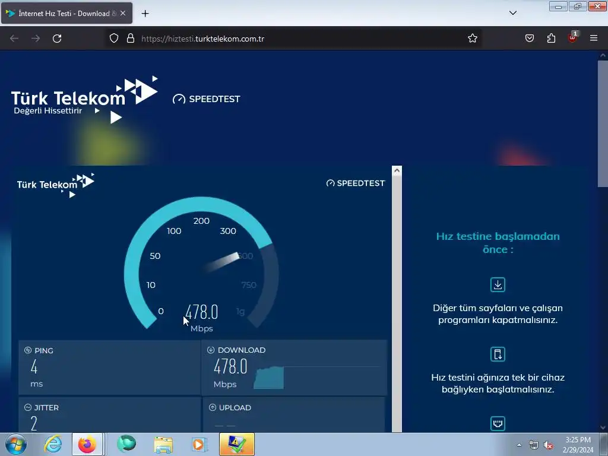
Task: Click the widget vertical scrollbar track
Action: pos(397,303)
